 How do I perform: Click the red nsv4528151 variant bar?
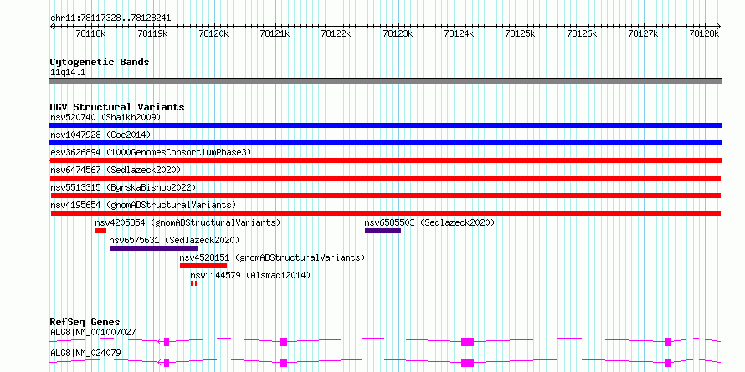(x=203, y=266)
